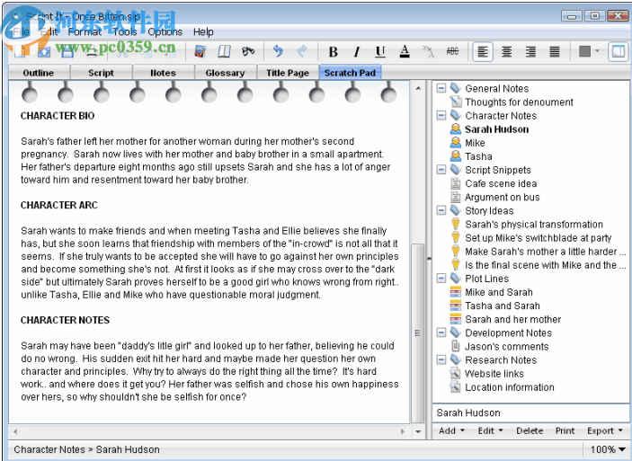Click the Jason's comments attachment icon
632x461 pixels.
pos(456,346)
